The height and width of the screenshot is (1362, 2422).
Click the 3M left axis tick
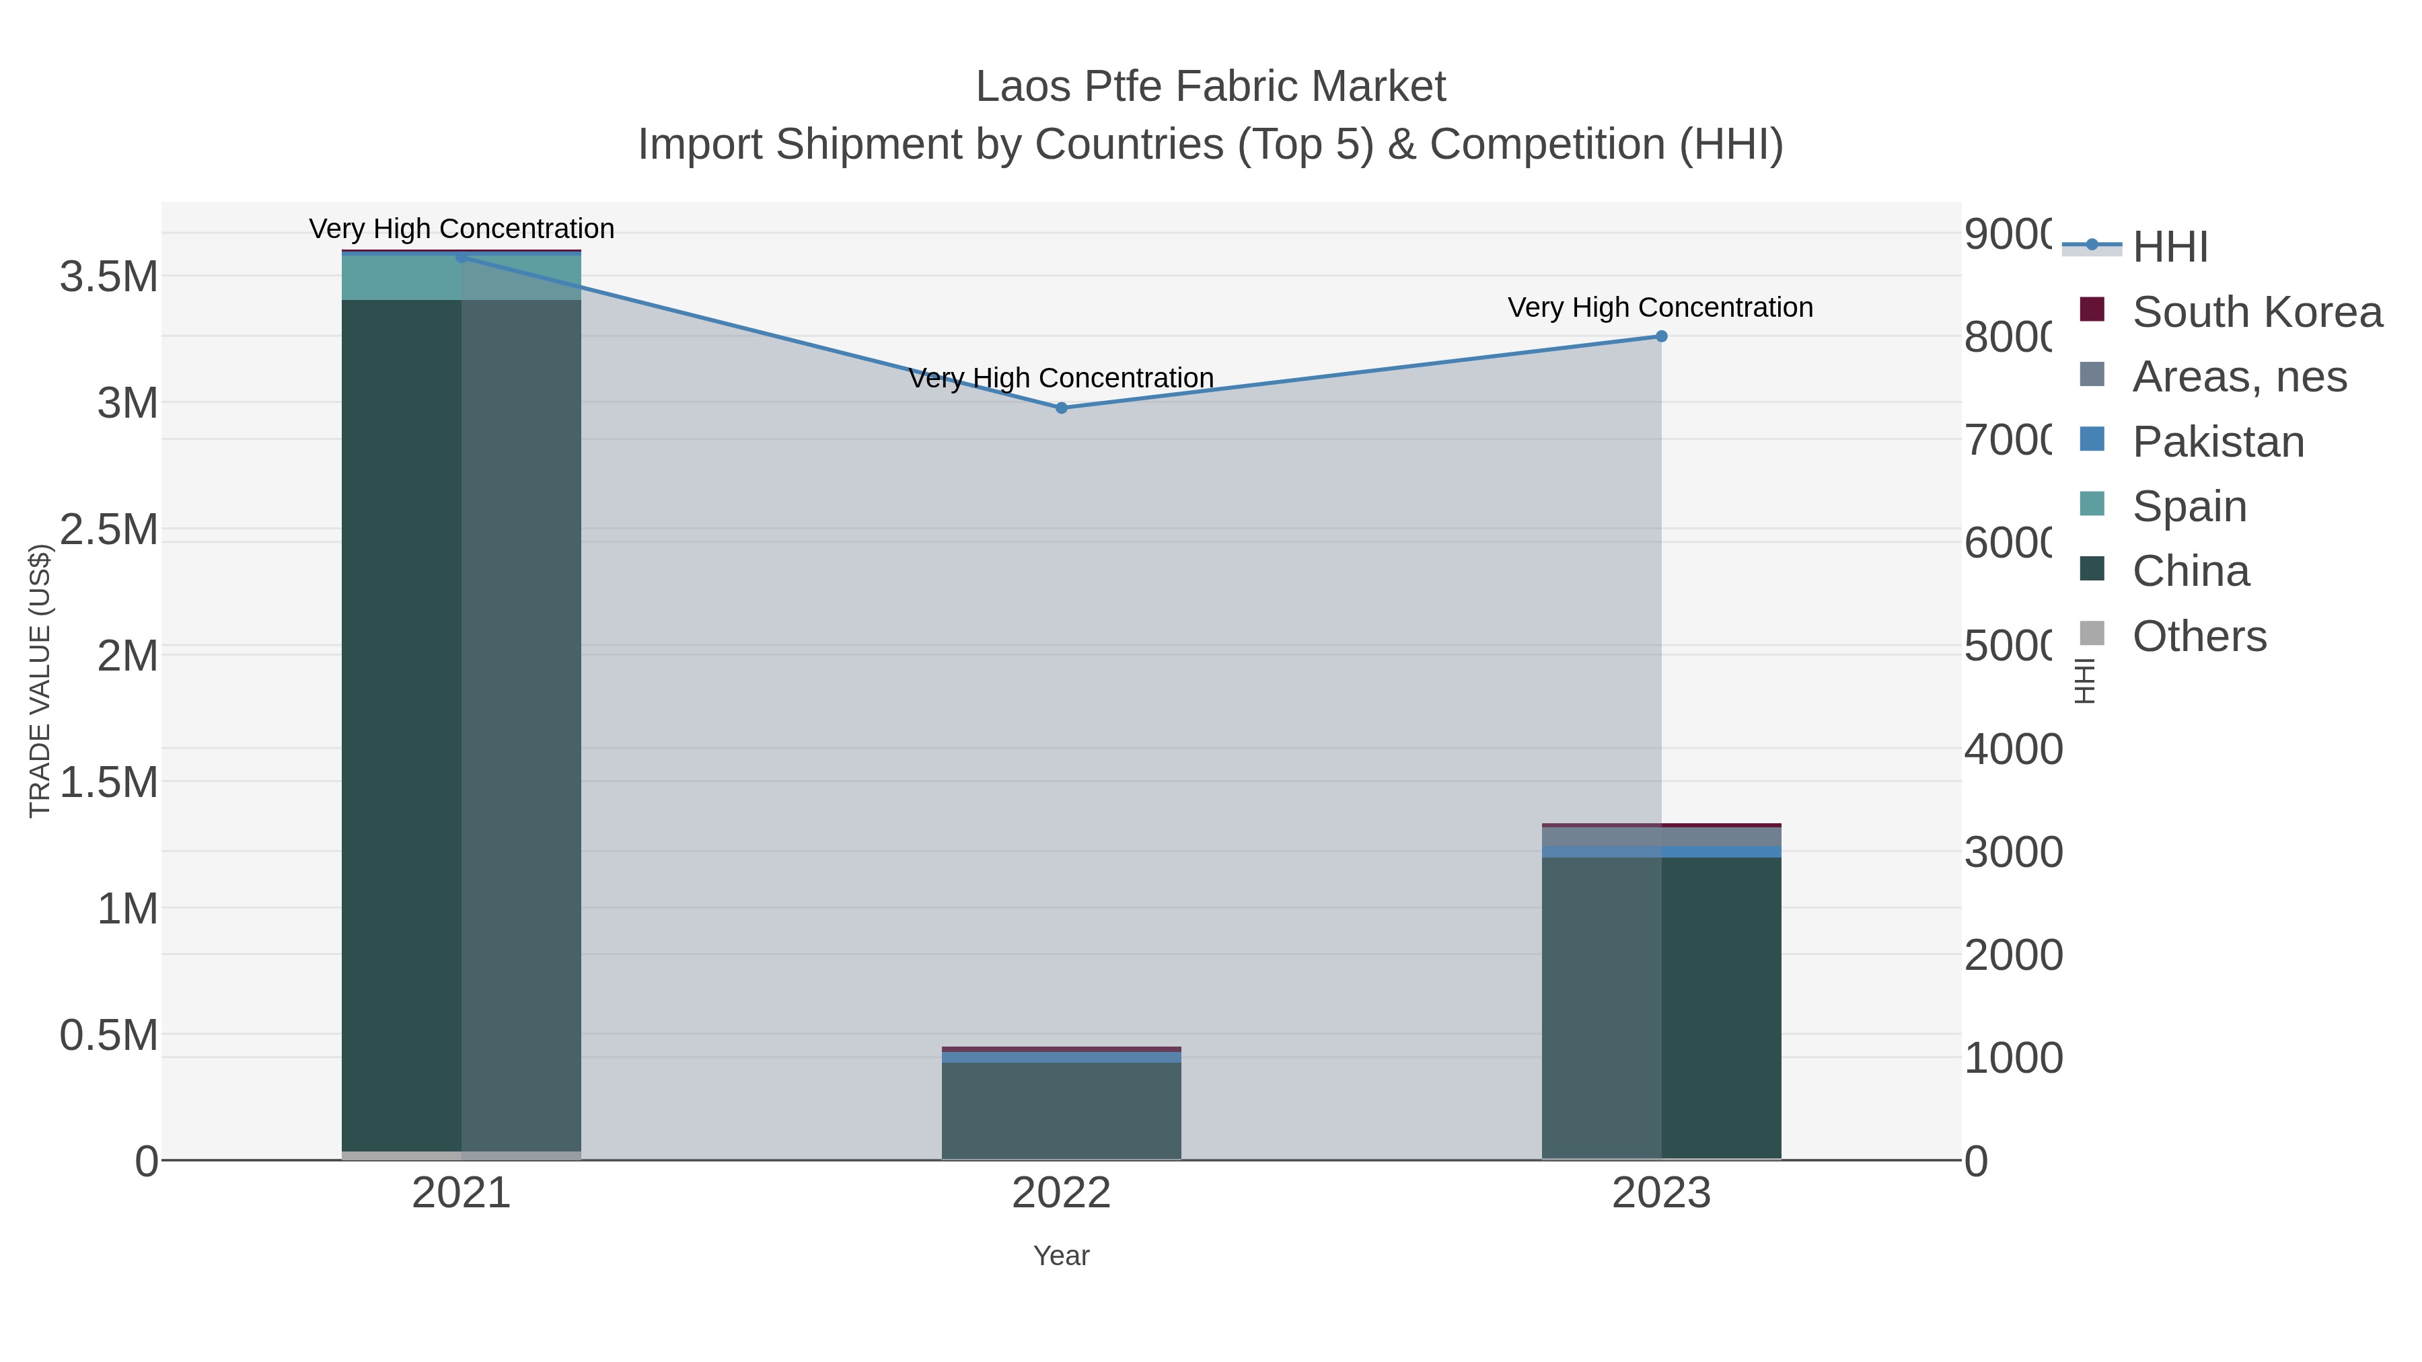tap(128, 404)
